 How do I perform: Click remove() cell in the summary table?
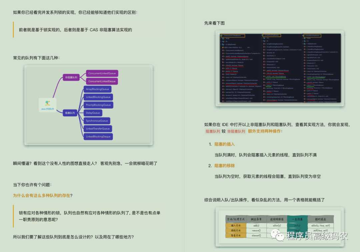pos(256,230)
